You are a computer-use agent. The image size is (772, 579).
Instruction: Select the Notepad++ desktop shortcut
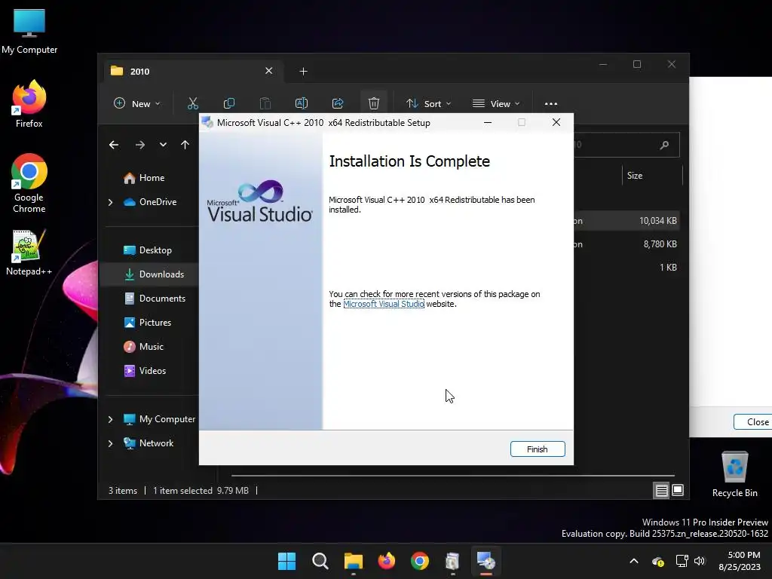(x=29, y=253)
